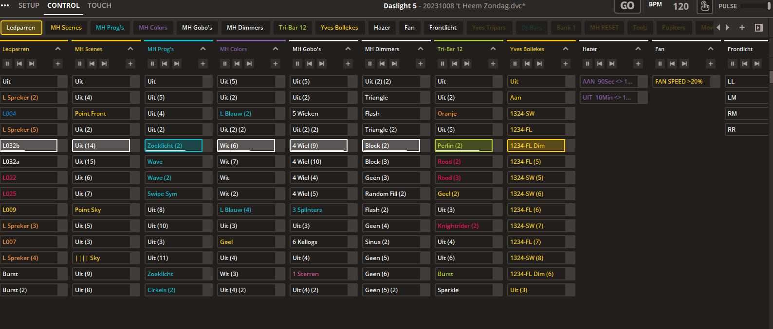Collapse the Hazer column
This screenshot has width=773, height=329.
click(x=638, y=49)
